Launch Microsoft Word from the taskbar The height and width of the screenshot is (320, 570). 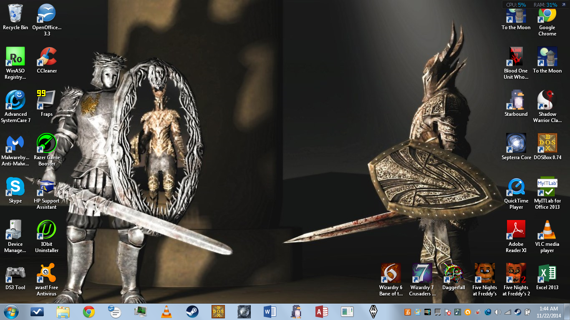point(270,311)
